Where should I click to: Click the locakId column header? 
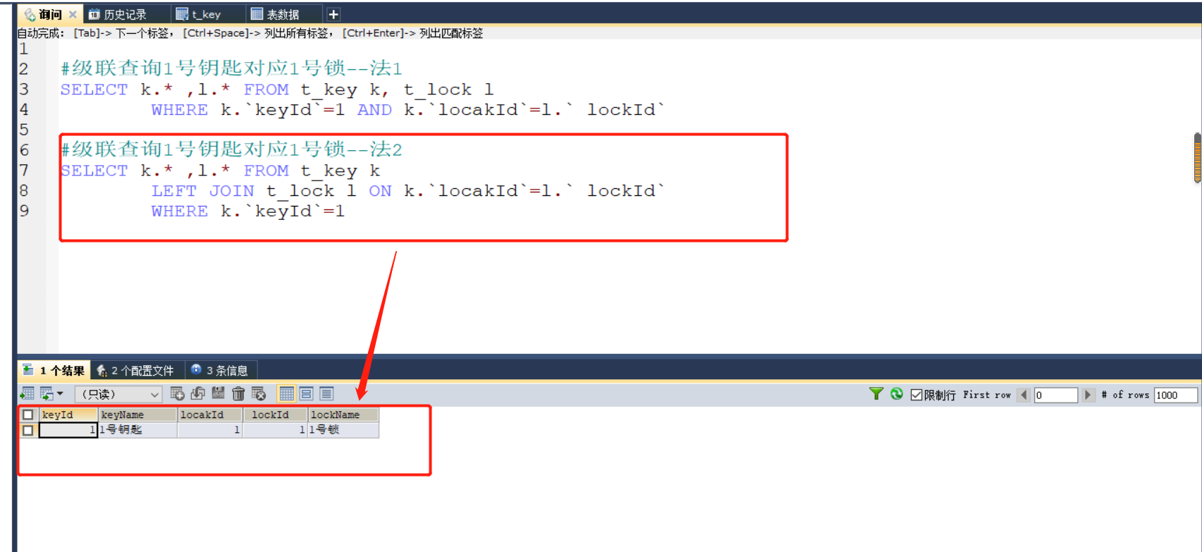pos(210,415)
